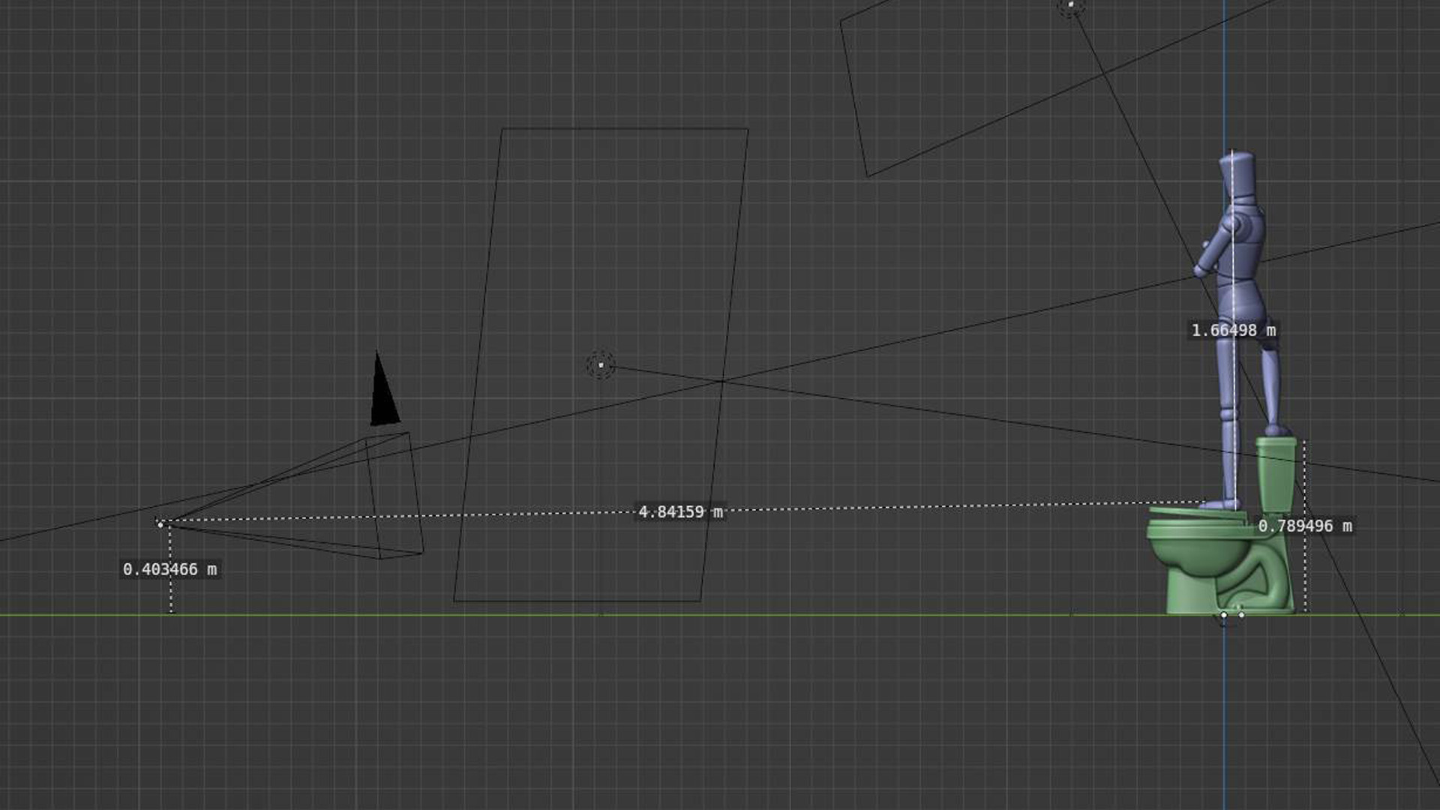This screenshot has height=810, width=1440.
Task: Click the tilted plane wireframe at top
Action: click(x=853, y=97)
